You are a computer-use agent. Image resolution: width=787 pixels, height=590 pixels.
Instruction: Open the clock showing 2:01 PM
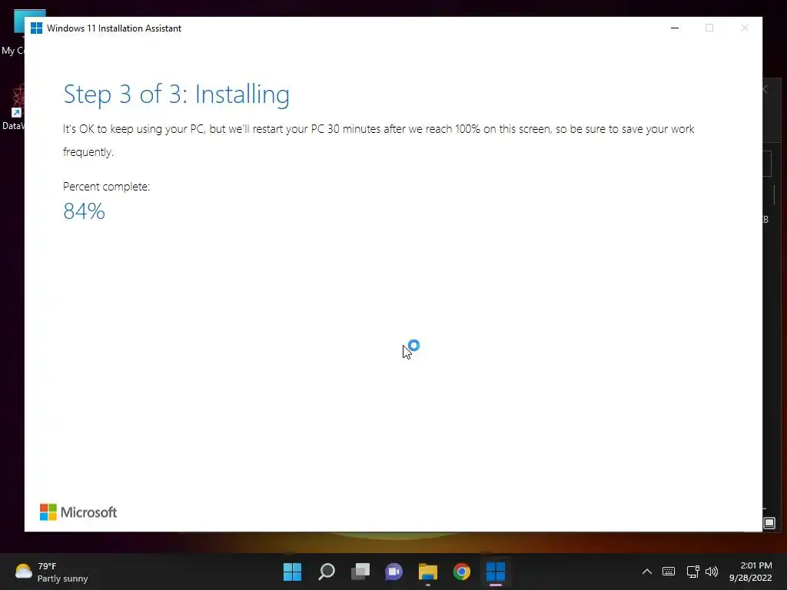[x=756, y=565]
